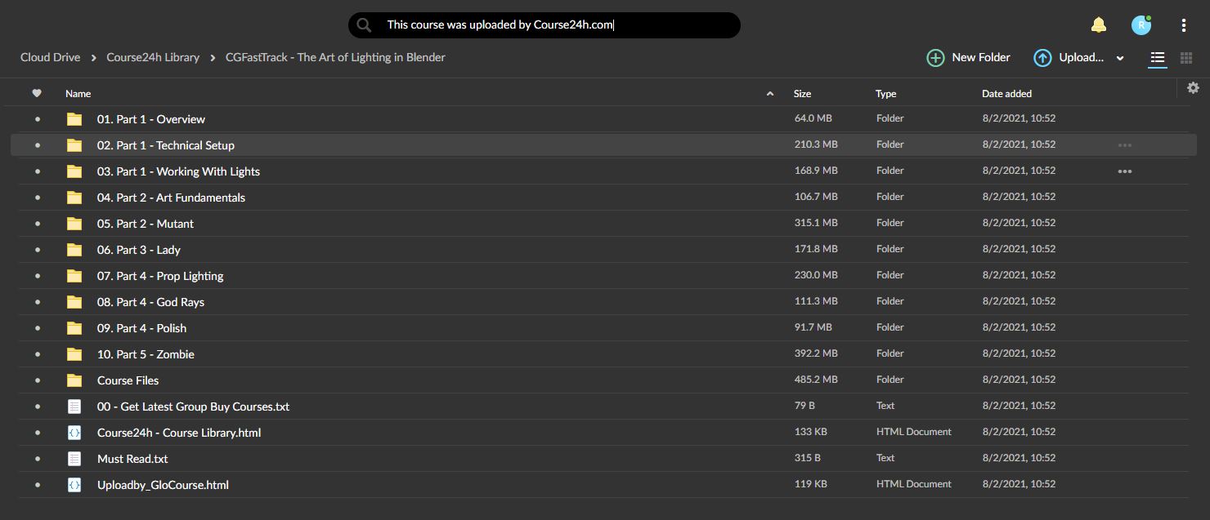The image size is (1210, 520).
Task: Select folder icon of 09. Part 4 - Polish
Action: pos(74,328)
